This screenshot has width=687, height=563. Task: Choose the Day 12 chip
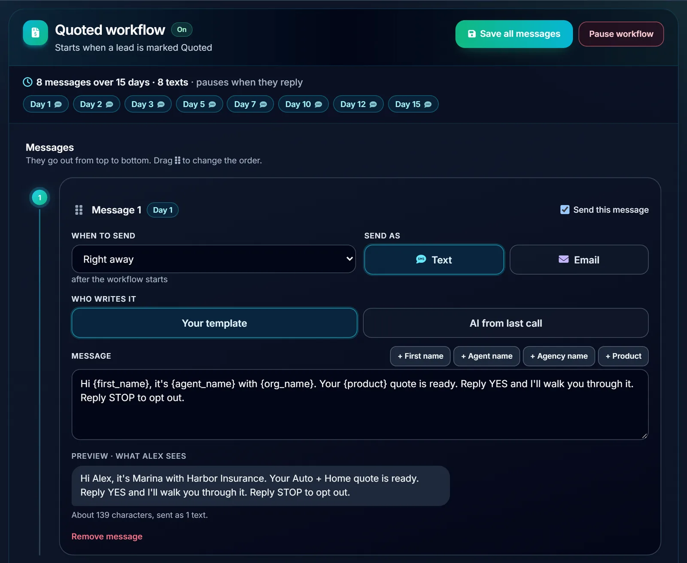(x=359, y=104)
